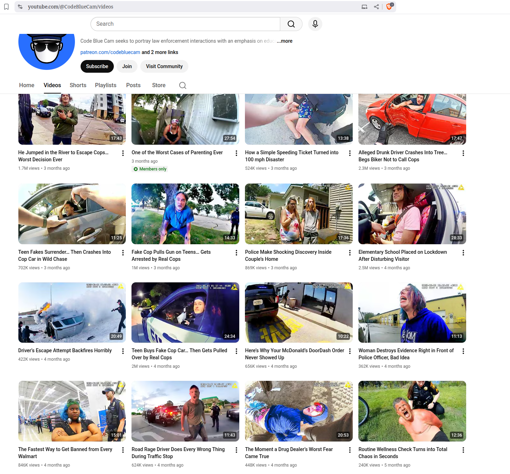Open 'Driver's Escape Attempt Backfires Horribly' title
Screen dimensions: 510x474
[x=65, y=350]
